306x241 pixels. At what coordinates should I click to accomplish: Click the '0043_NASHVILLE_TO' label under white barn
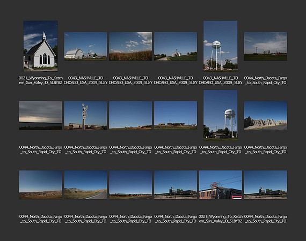click(x=86, y=78)
